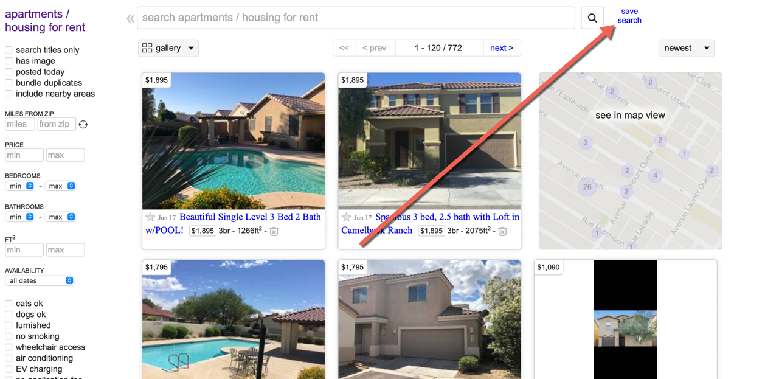765x379 pixels.
Task: Hide the w/POOL listing using the trash icon
Action: [x=274, y=231]
